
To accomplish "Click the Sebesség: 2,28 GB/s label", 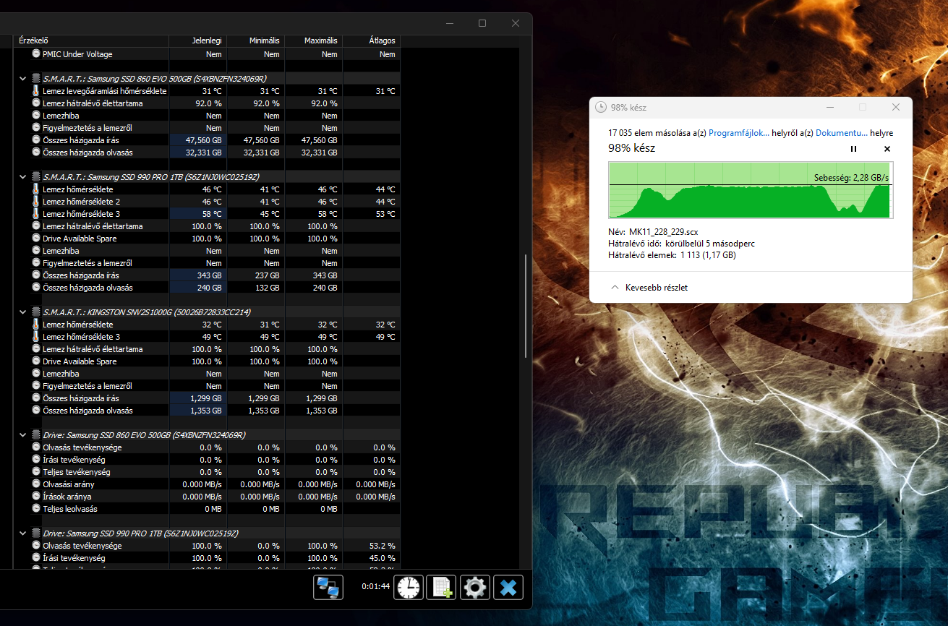I will pyautogui.click(x=852, y=177).
